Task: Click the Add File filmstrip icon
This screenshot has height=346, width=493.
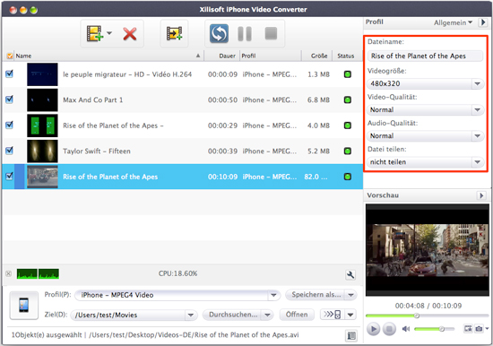Action: tap(95, 33)
